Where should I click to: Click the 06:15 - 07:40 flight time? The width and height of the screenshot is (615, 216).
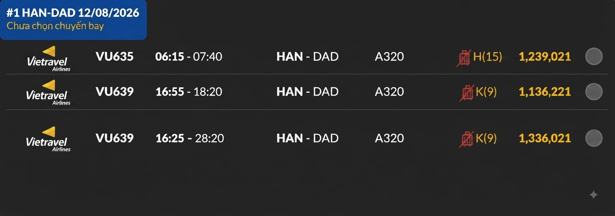[x=189, y=56]
